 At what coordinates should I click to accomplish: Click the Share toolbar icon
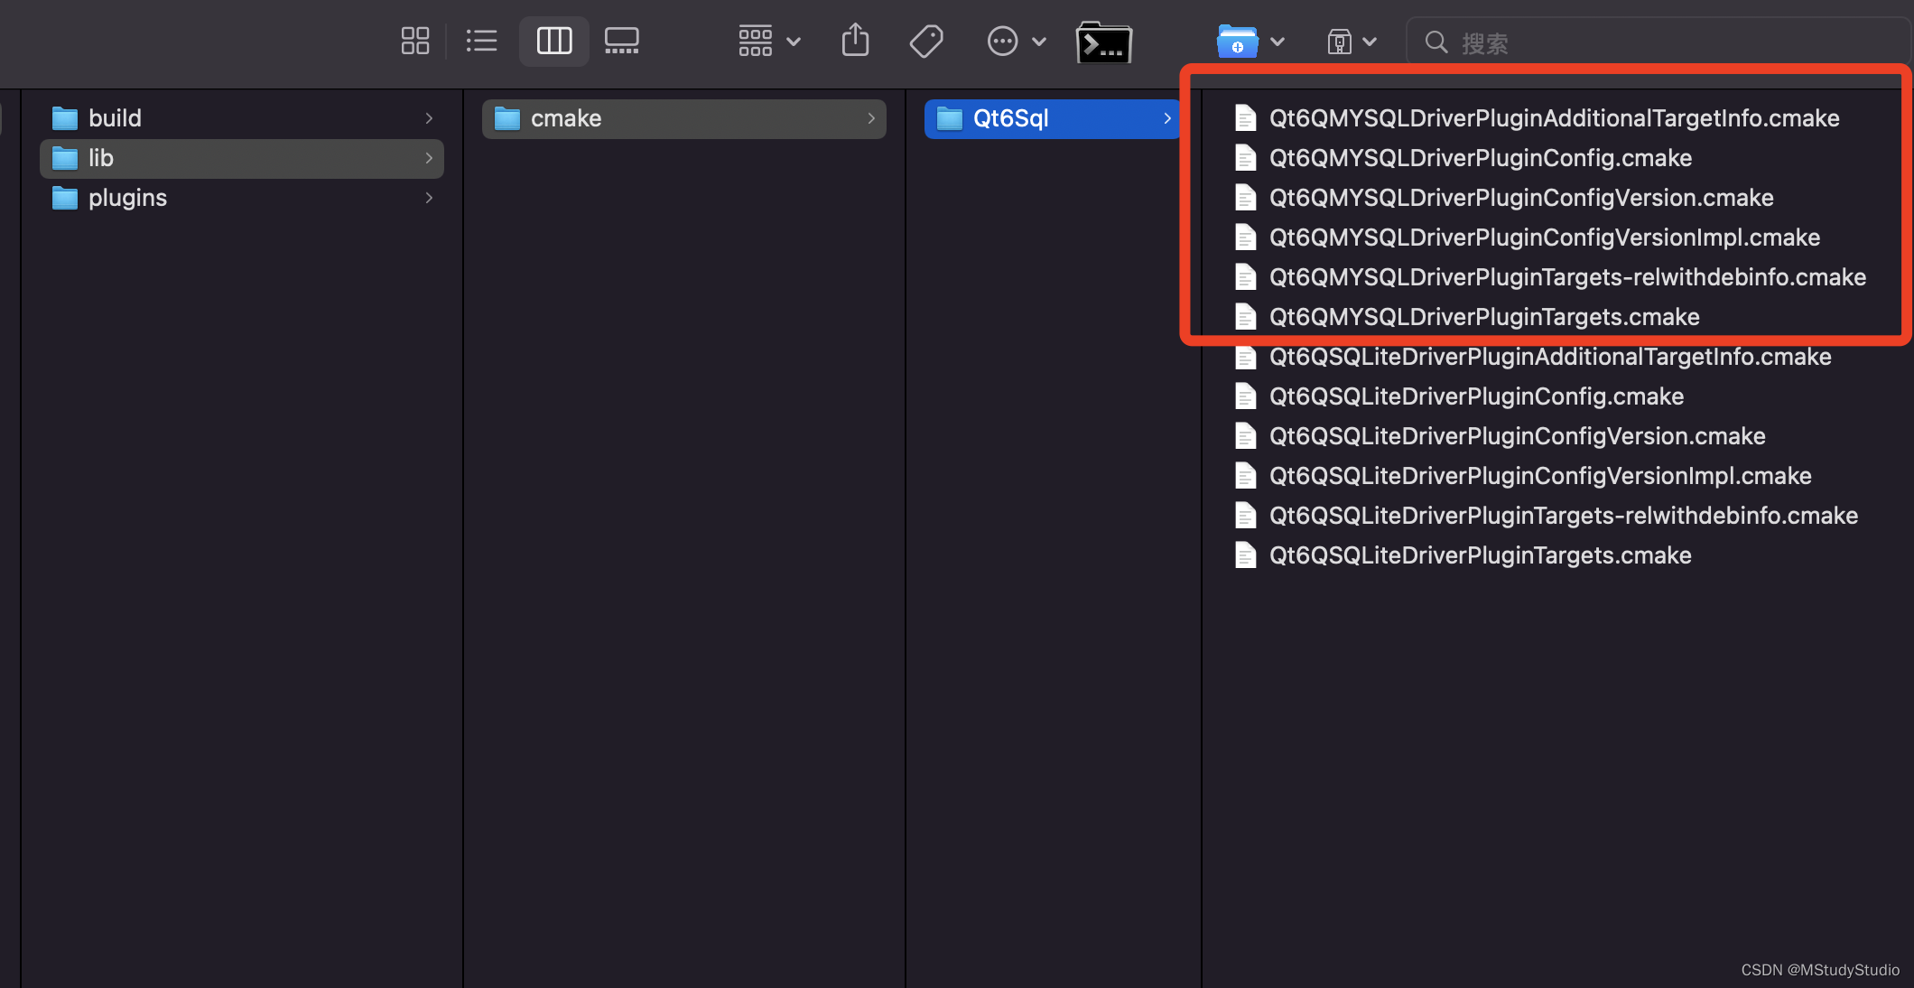(855, 41)
